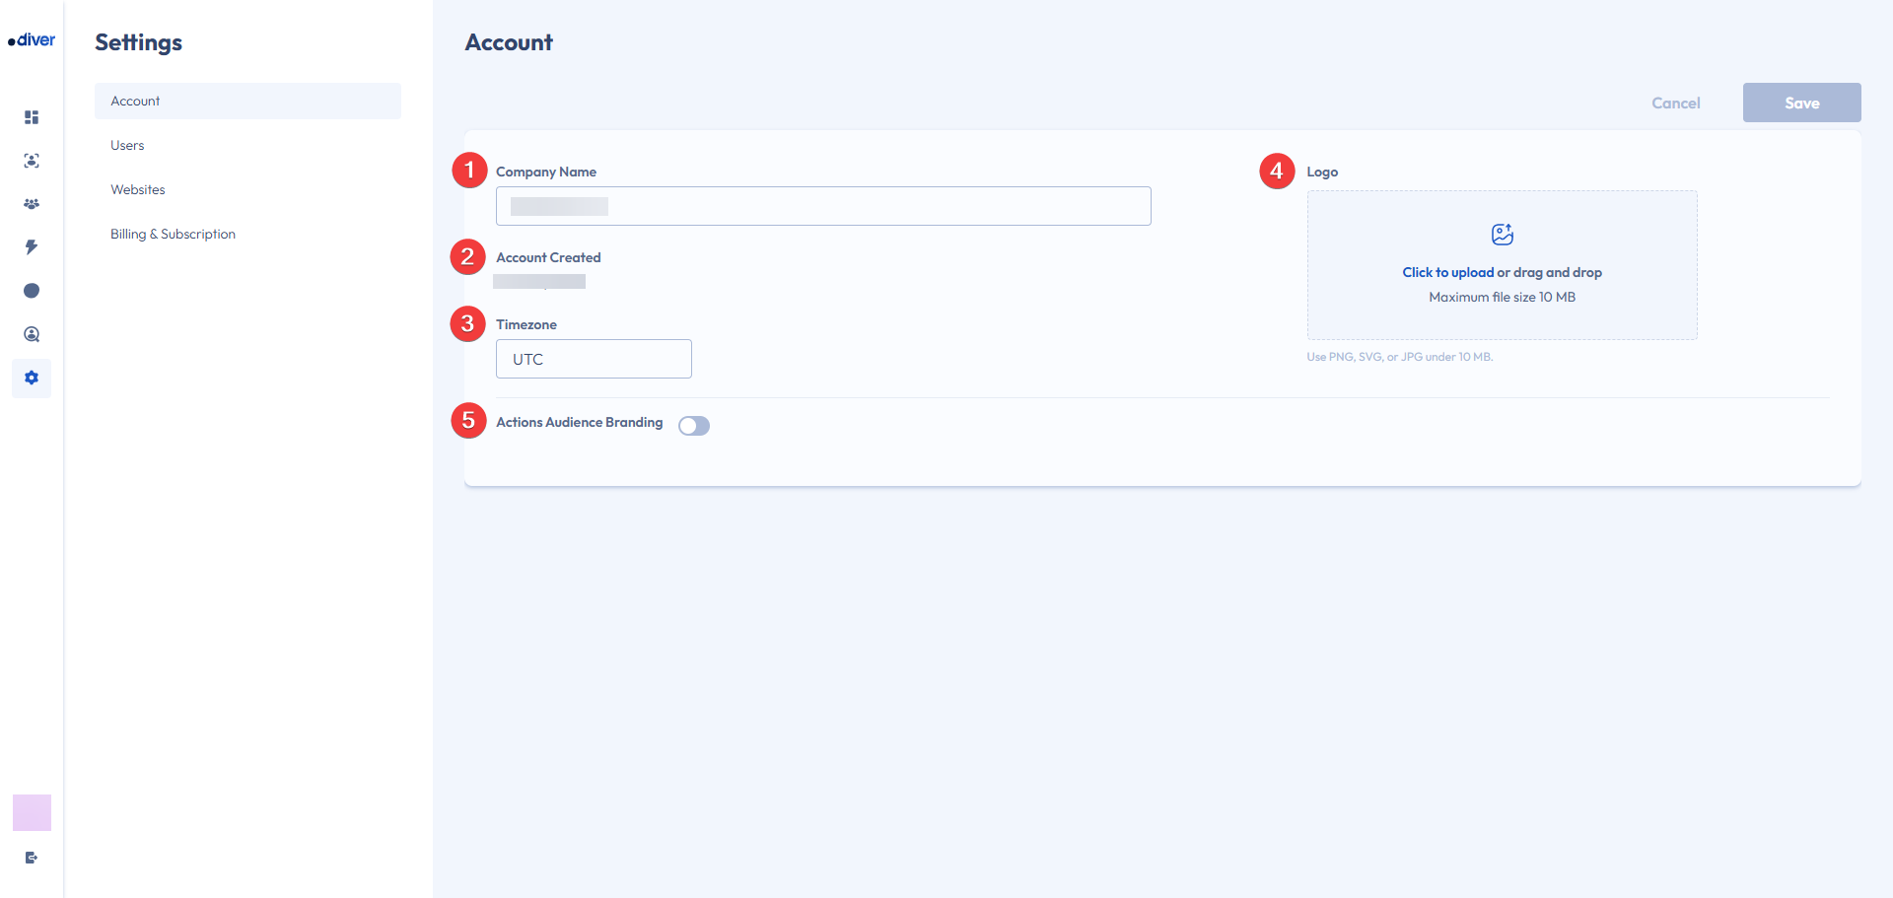Viewport: 1893px width, 898px height.
Task: Open the user search magnifier icon
Action: click(32, 334)
